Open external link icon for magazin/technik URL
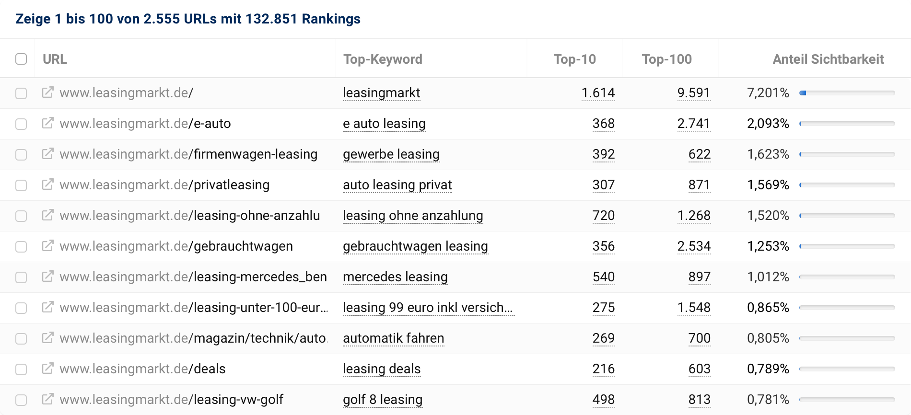 47,338
